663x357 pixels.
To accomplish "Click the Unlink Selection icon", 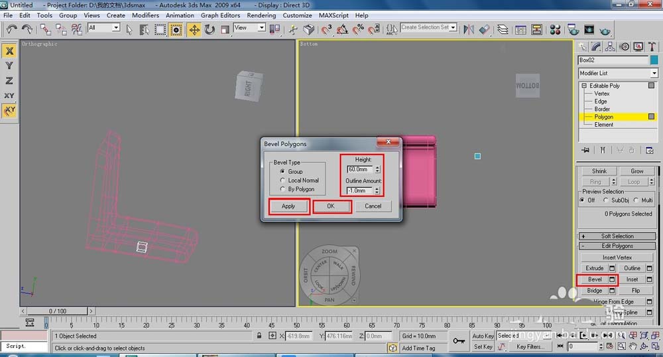I will pyautogui.click(x=61, y=29).
